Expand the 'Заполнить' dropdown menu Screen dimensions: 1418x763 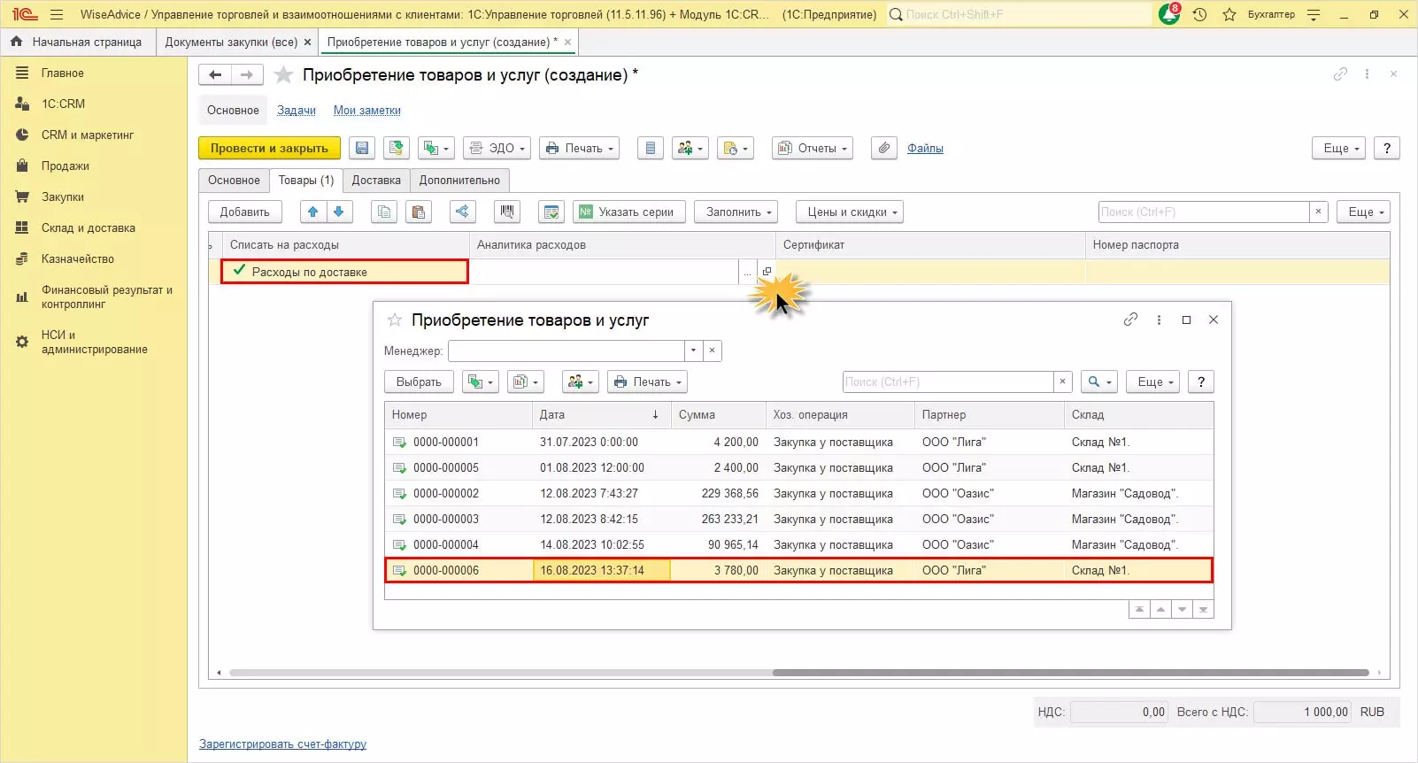(x=739, y=212)
